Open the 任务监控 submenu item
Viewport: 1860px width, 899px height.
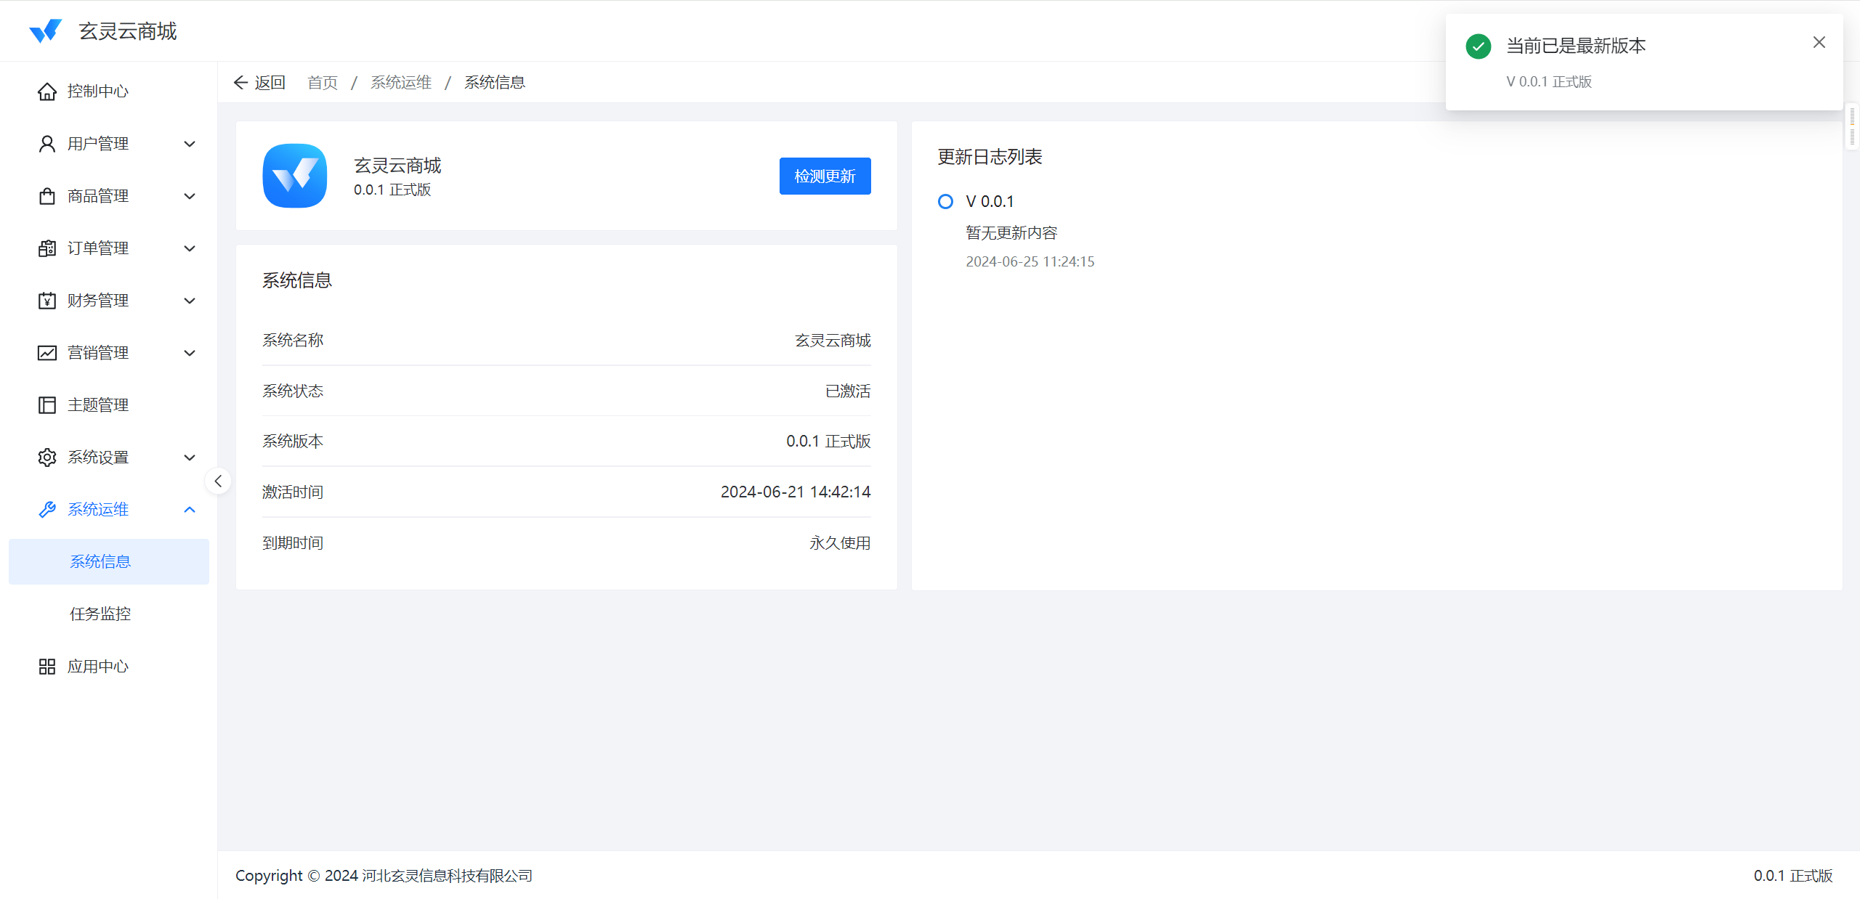(100, 614)
